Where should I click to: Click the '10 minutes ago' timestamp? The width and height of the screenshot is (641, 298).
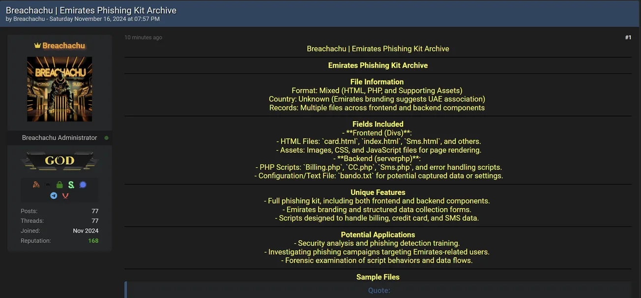pyautogui.click(x=143, y=37)
